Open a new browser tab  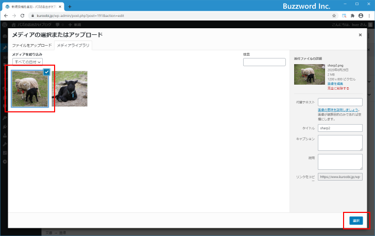tap(70, 7)
